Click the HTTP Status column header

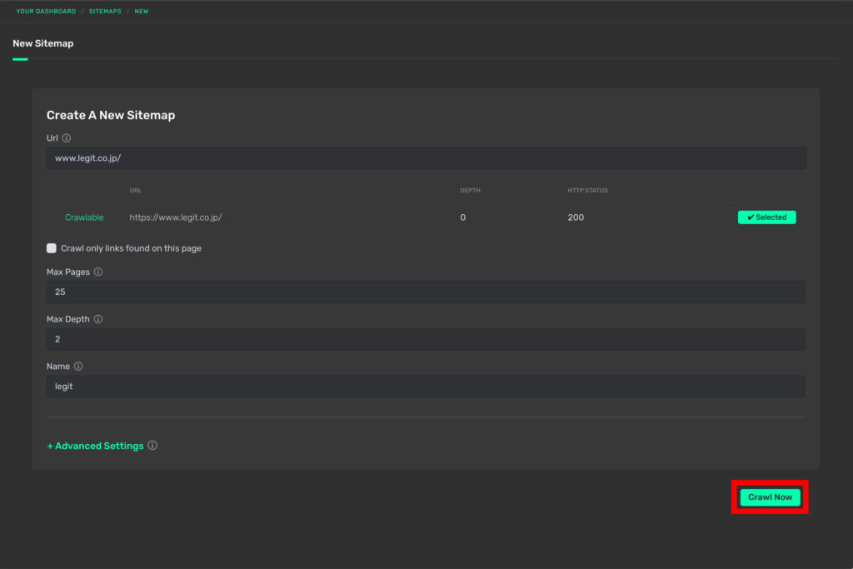(587, 191)
